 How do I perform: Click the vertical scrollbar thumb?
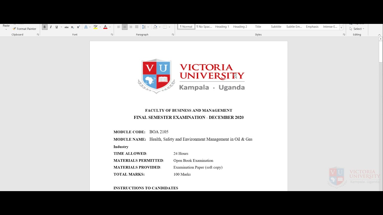coord(381,51)
